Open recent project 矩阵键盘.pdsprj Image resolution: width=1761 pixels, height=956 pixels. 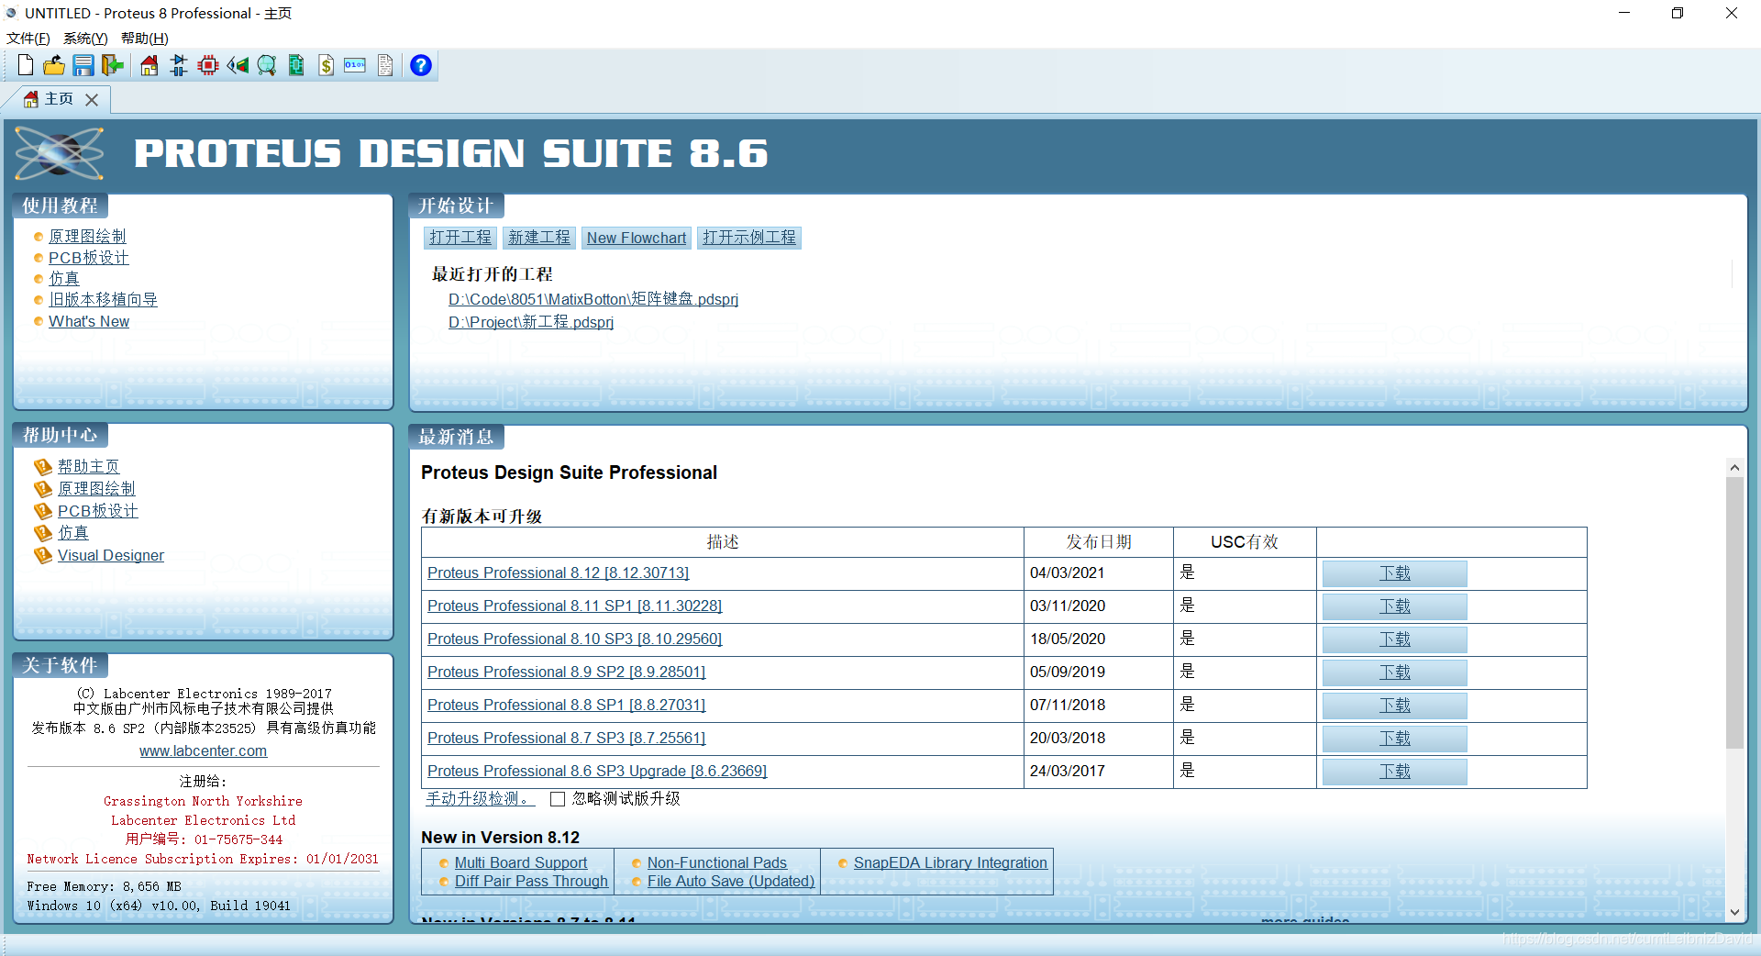tap(593, 299)
